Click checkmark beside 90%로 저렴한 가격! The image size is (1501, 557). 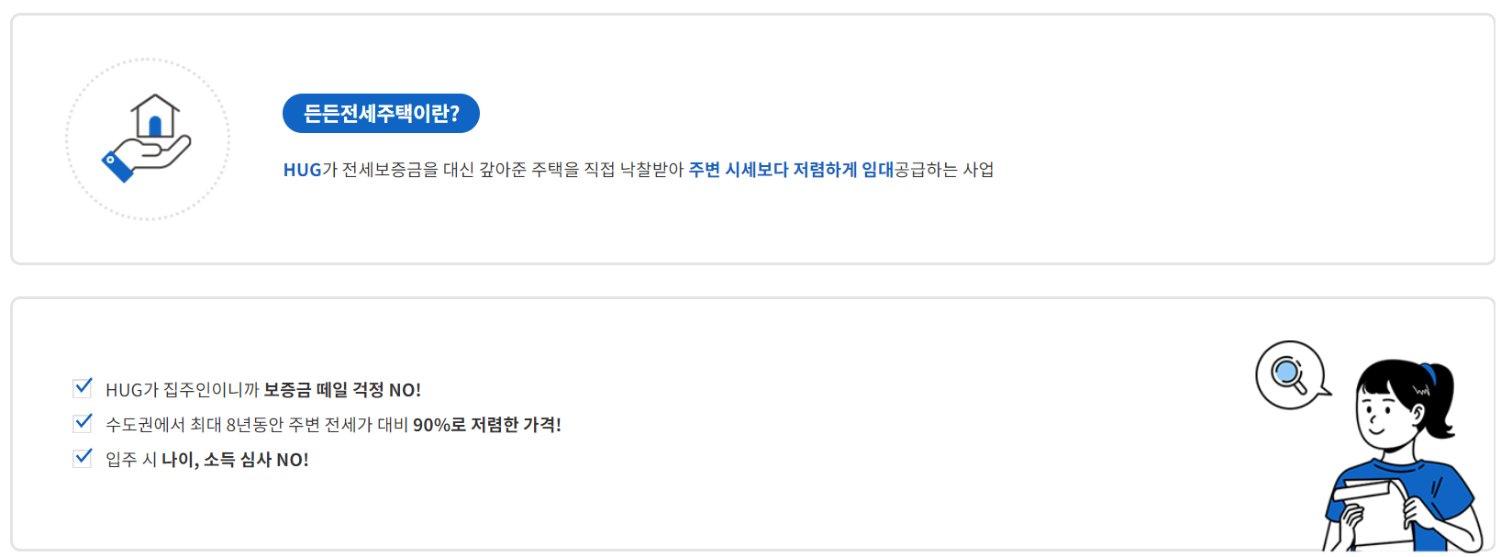[x=83, y=422]
